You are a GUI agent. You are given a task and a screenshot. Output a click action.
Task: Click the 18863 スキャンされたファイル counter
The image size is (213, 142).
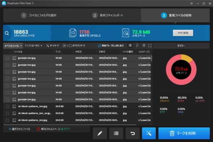[x=24, y=33]
